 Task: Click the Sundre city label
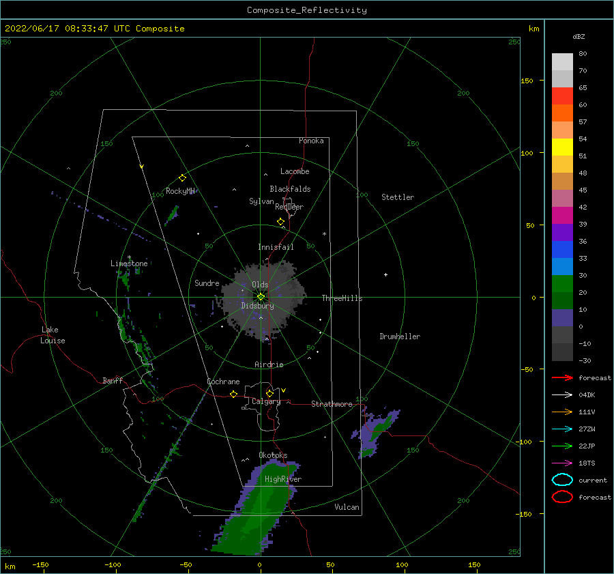[207, 283]
